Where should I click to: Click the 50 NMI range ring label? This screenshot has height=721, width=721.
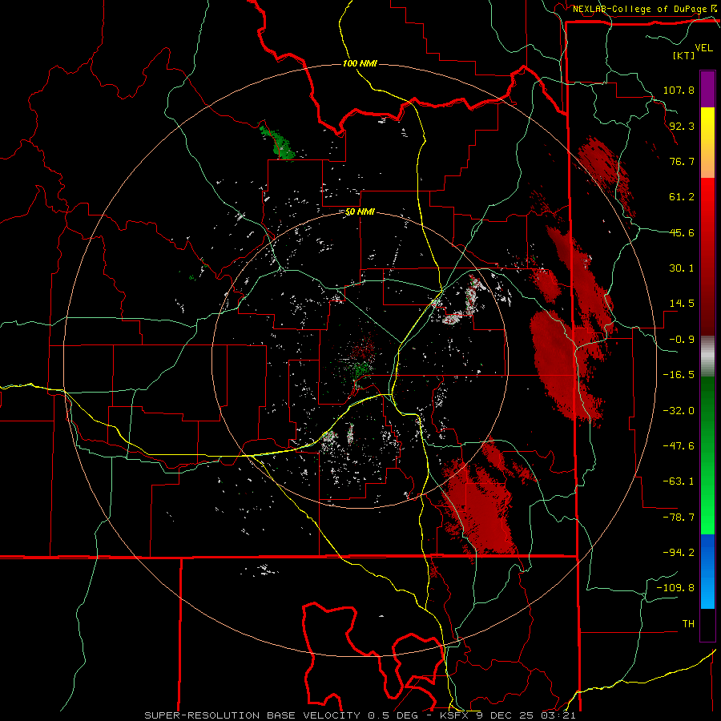[360, 211]
